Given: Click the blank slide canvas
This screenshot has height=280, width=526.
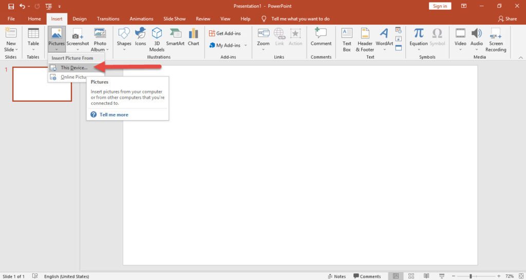Looking at the screenshot, I should click(300, 165).
